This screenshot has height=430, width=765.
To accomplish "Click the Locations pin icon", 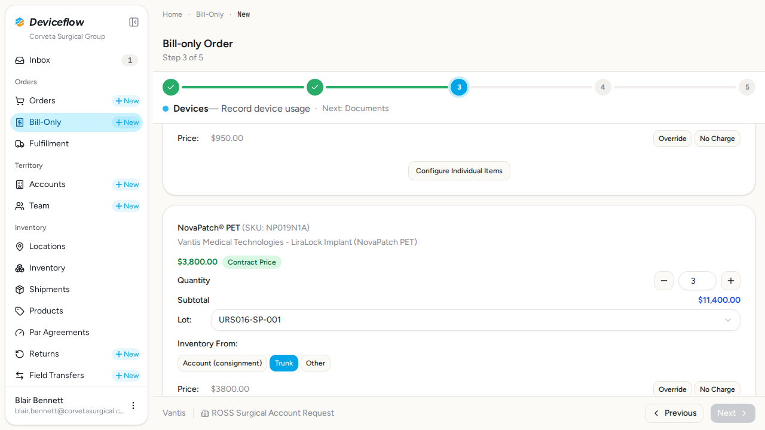I will [x=20, y=247].
